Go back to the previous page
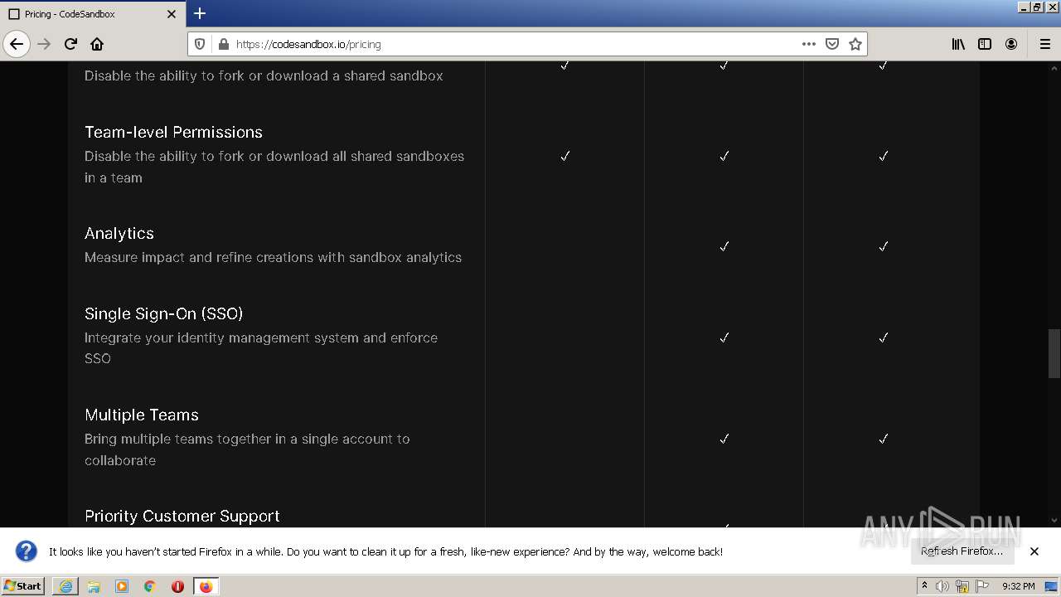The height and width of the screenshot is (597, 1061). point(17,44)
